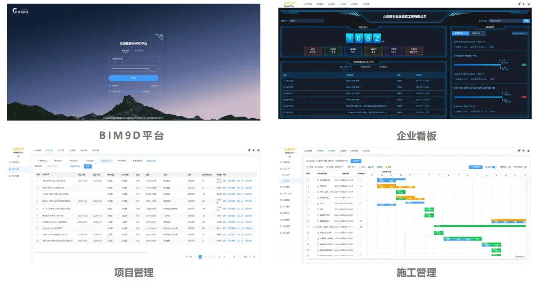Viewport: 543px width, 283px height.
Task: Go to page 2 in project list pagination
Action: (205, 257)
